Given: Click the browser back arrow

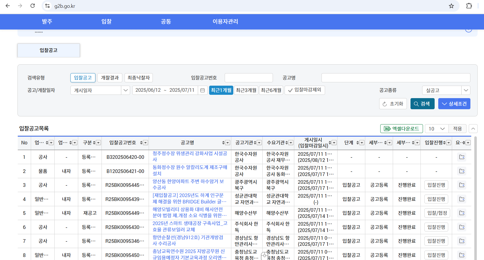Looking at the screenshot, I should pos(7,6).
